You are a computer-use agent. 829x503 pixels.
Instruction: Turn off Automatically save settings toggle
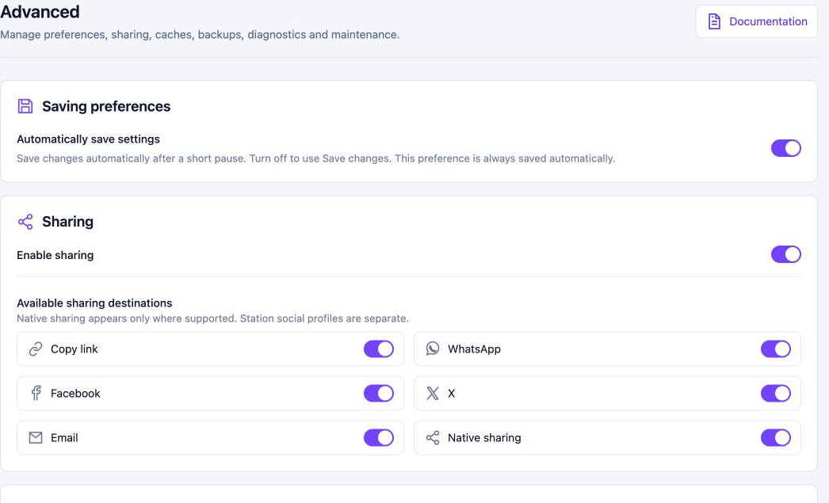(x=785, y=148)
